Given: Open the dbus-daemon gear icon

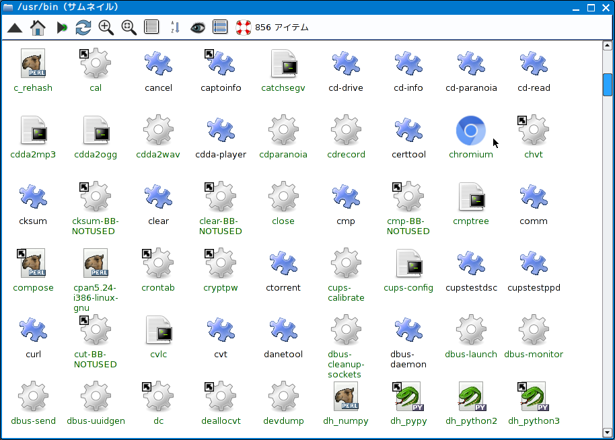Looking at the screenshot, I should (408, 330).
